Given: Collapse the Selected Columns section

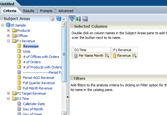Looking at the screenshot, I should pos(72,26).
